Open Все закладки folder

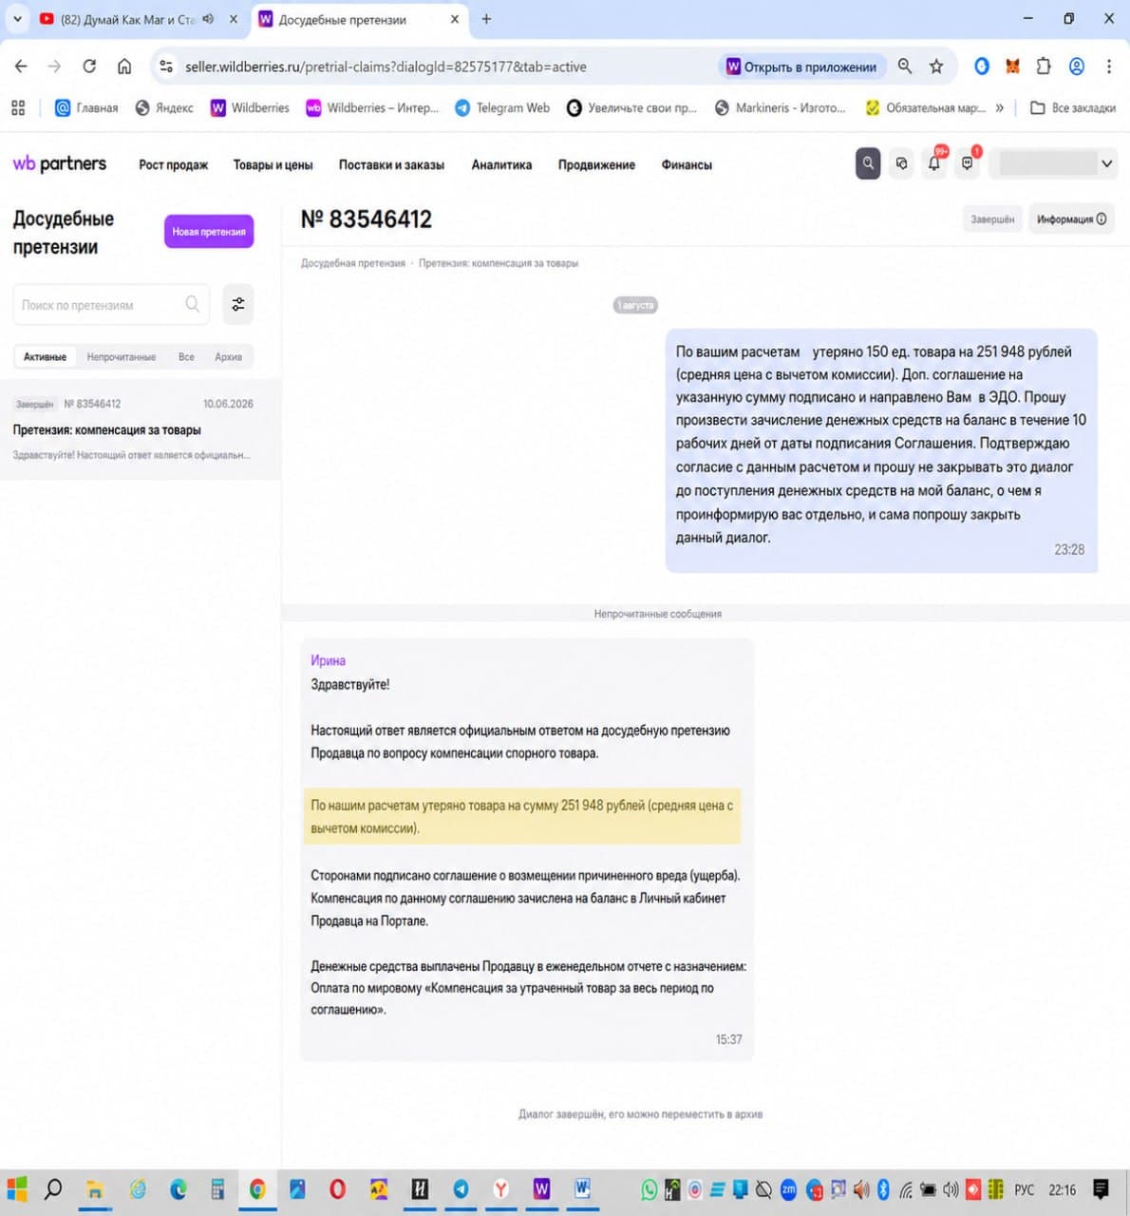click(1073, 107)
